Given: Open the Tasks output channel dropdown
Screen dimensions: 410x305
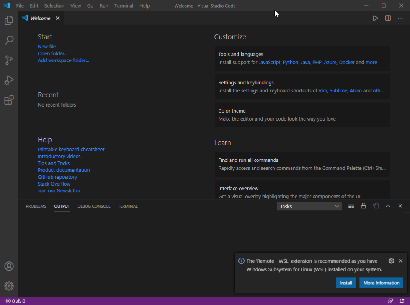Looking at the screenshot, I should tap(309, 206).
